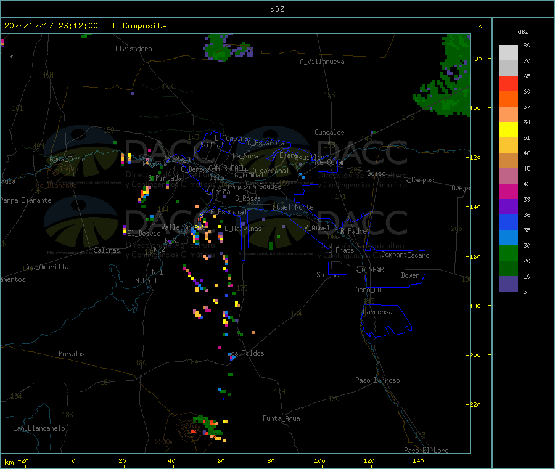The height and width of the screenshot is (469, 555).
Task: Click the 60 tick on the horizontal km axis
Action: 221,460
